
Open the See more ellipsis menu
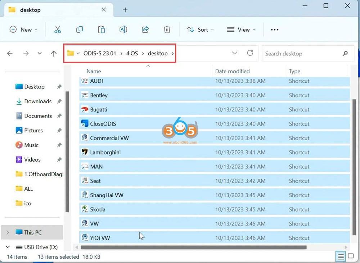coord(275,30)
